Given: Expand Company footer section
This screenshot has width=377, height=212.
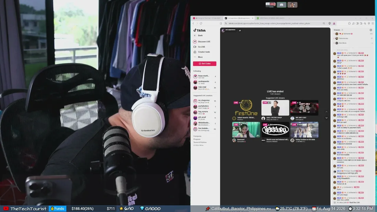Looking at the screenshot, I should tap(197, 136).
